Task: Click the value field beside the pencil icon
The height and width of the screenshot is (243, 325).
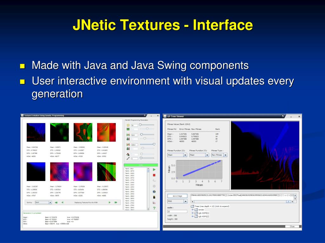Action: click(x=135, y=159)
